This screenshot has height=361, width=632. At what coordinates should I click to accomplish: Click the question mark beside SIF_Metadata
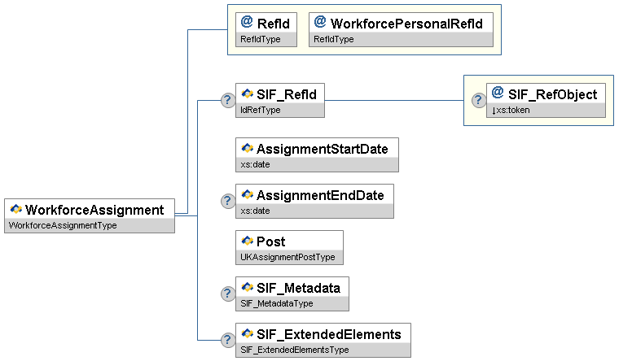(x=228, y=294)
